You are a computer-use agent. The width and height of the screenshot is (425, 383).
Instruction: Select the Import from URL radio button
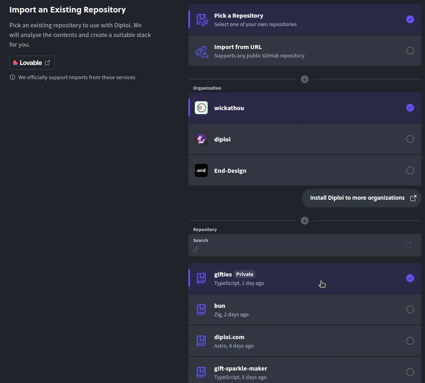(410, 51)
